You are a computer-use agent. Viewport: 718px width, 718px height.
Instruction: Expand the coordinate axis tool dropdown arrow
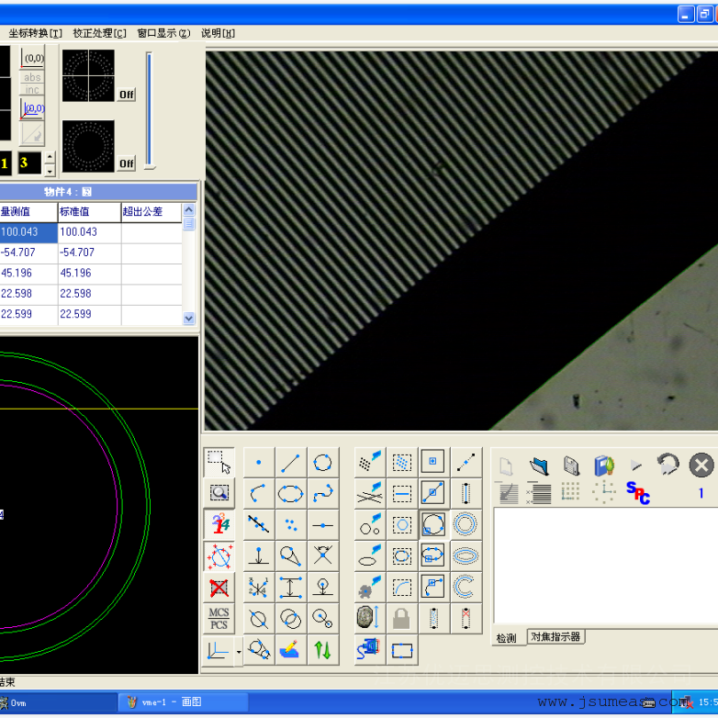pos(239,651)
